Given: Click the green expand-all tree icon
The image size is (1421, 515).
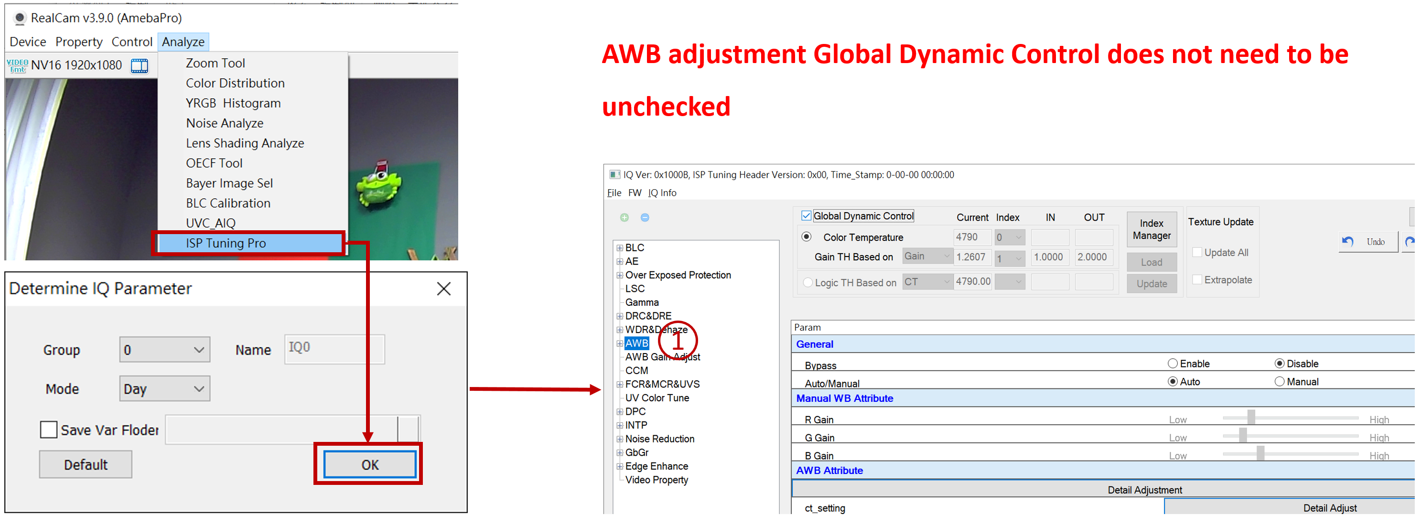Looking at the screenshot, I should [x=624, y=217].
